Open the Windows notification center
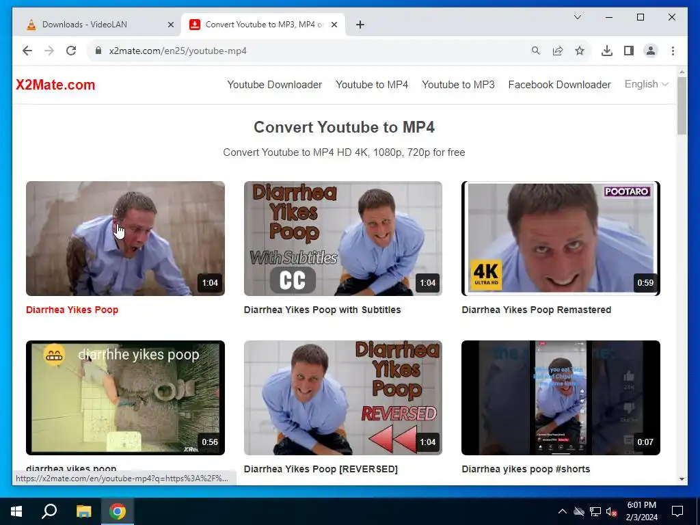 pyautogui.click(x=677, y=511)
